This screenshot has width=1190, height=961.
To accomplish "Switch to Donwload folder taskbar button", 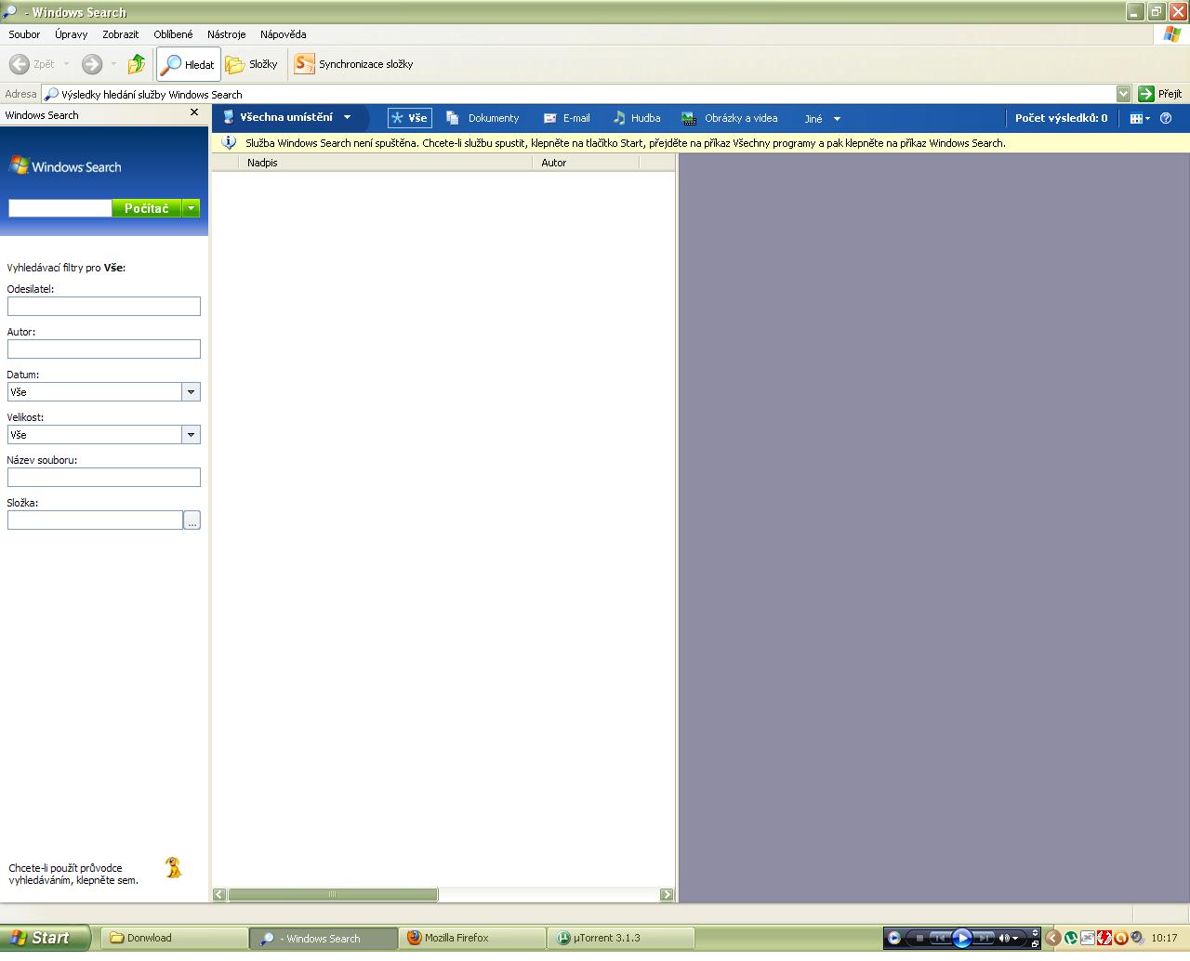I will click(175, 938).
